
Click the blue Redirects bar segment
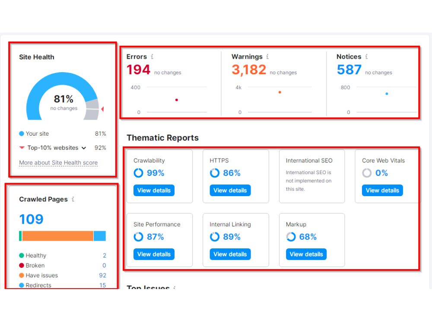pos(100,236)
